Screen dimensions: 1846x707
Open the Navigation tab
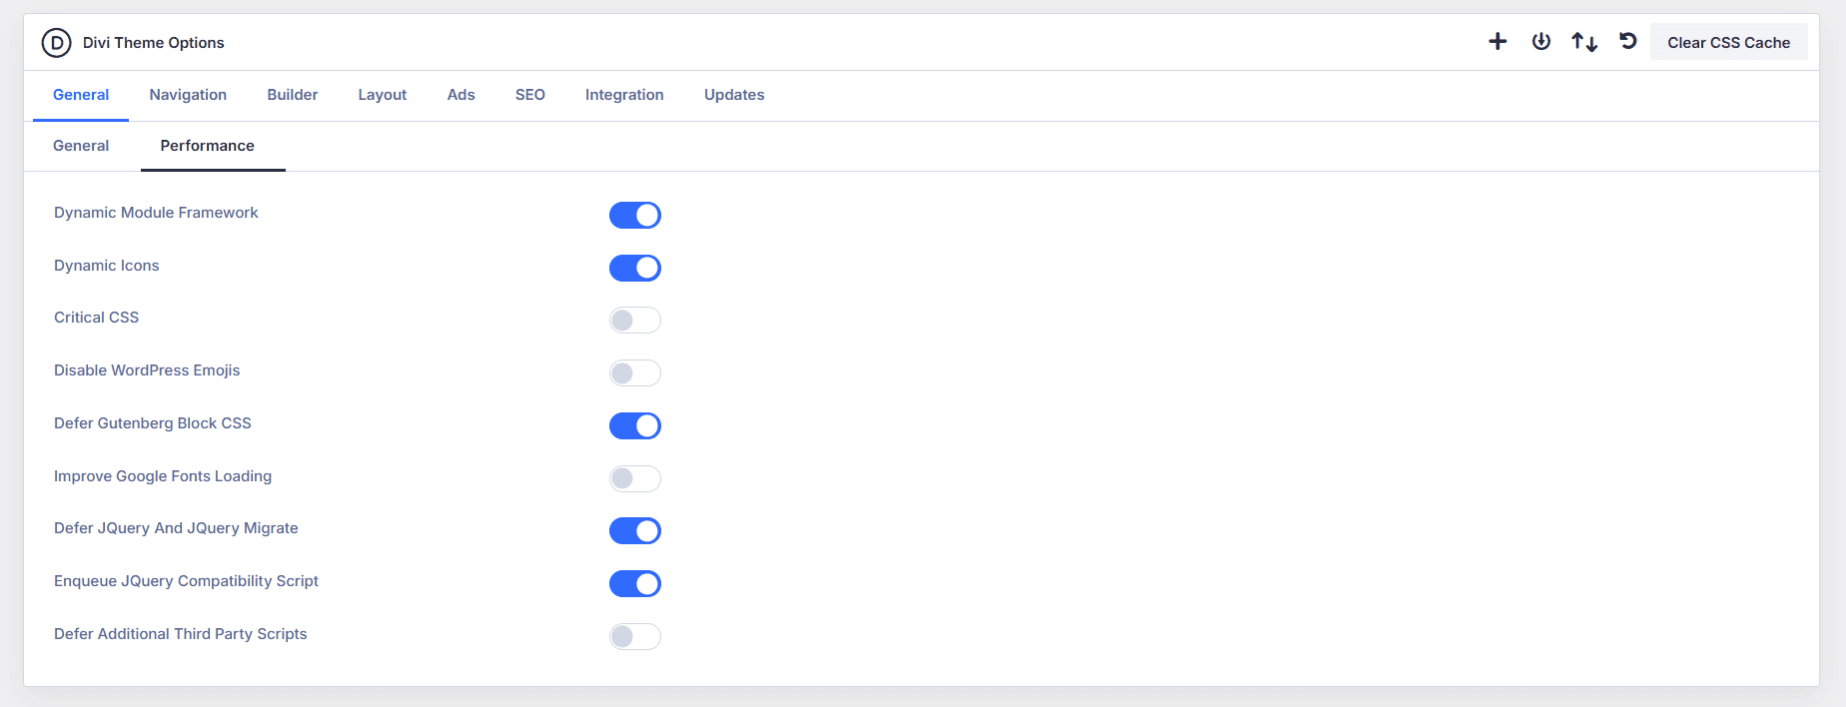(188, 95)
